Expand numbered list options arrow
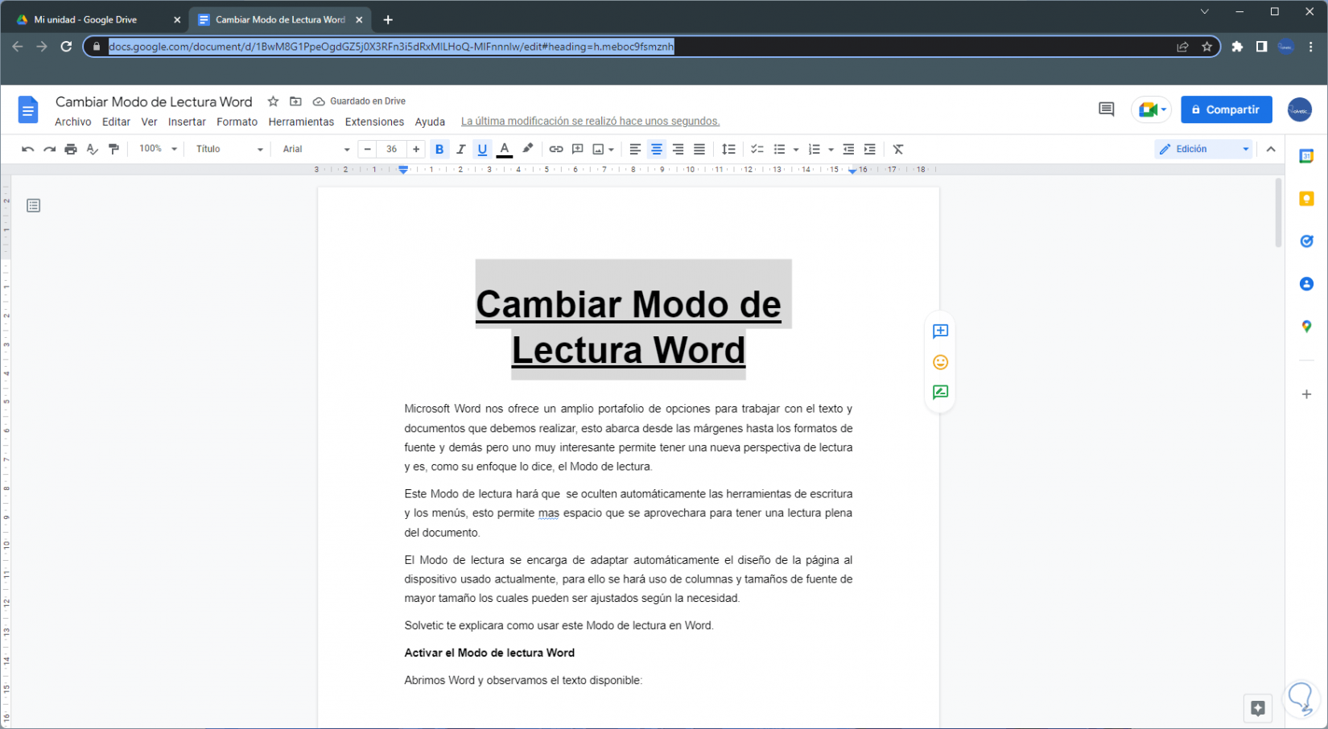The height and width of the screenshot is (729, 1328). pyautogui.click(x=831, y=150)
